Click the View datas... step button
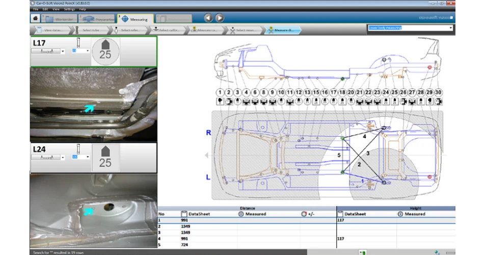Image resolution: width=485 pixels, height=255 pixels. 51,30
